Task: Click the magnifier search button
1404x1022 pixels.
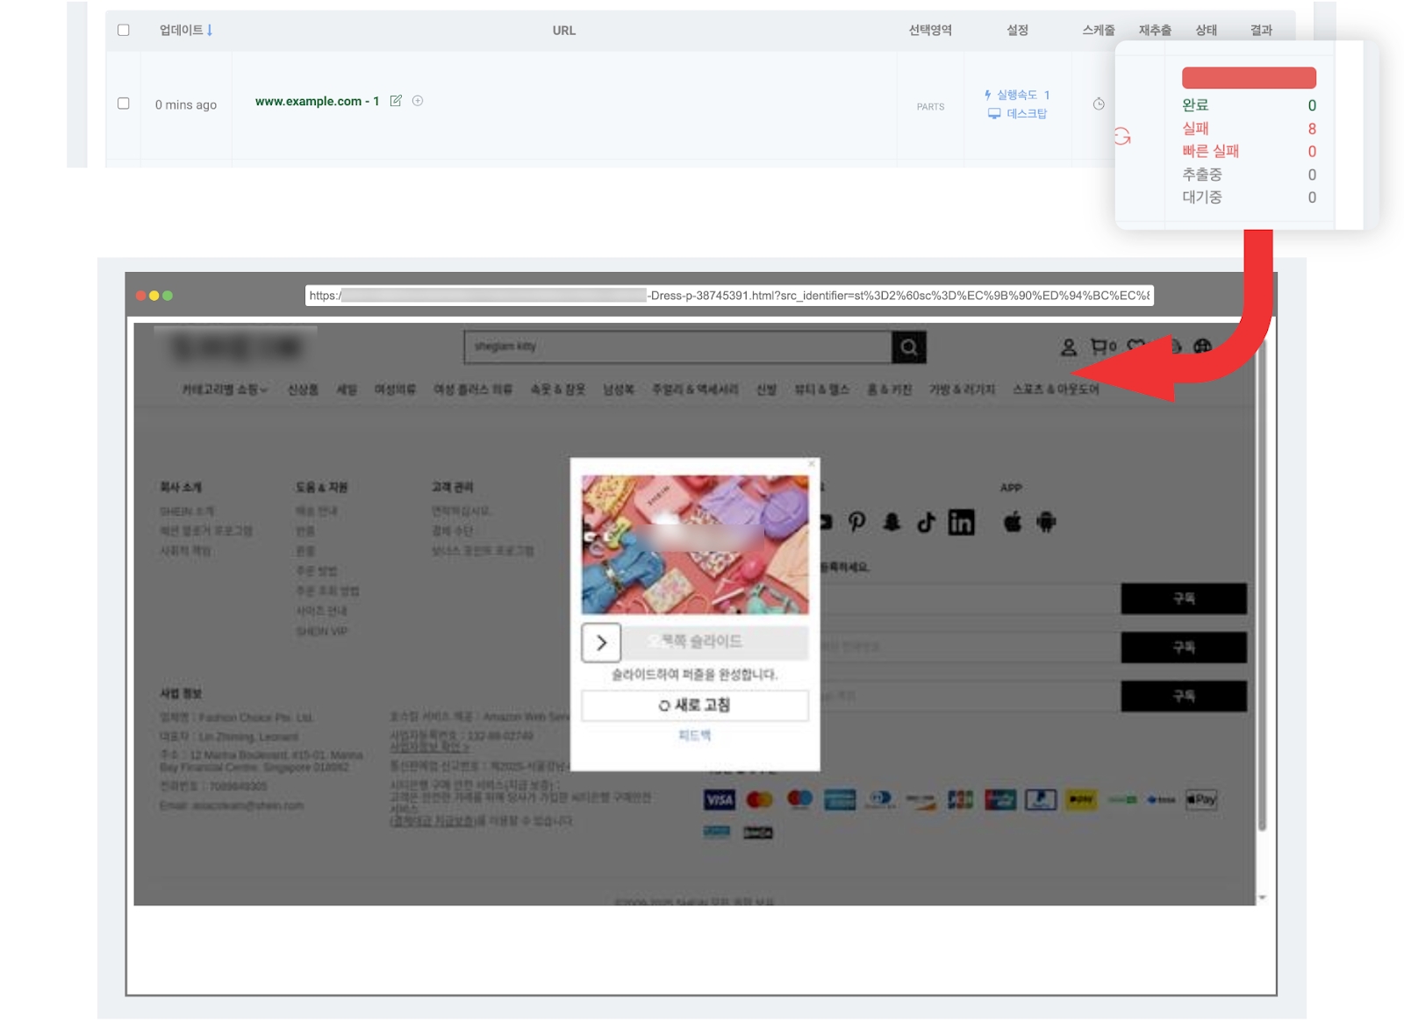Action: point(908,347)
